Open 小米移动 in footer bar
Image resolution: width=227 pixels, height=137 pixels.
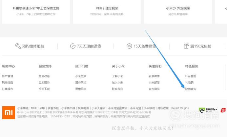[x=149, y=108]
